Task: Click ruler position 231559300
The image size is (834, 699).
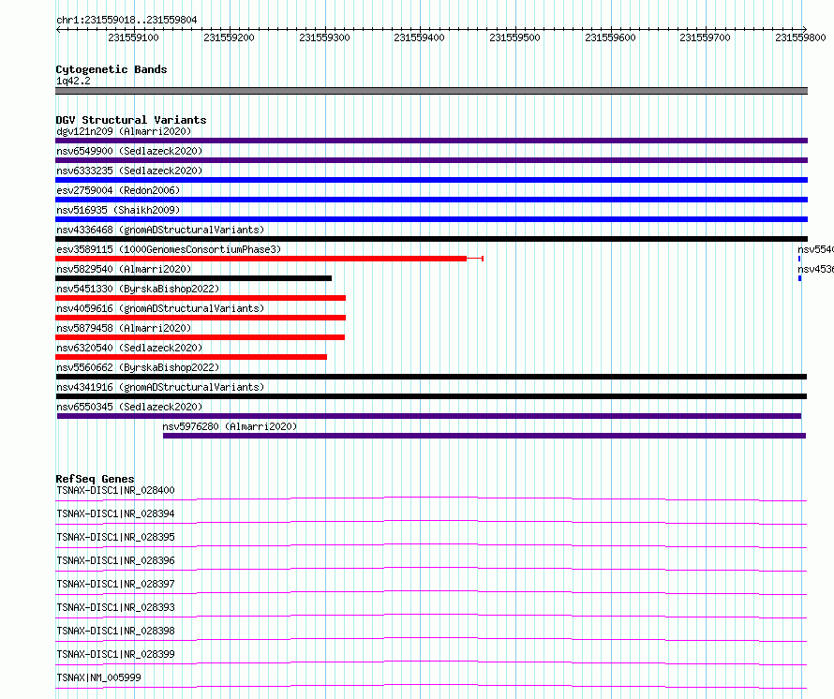Action: pos(324,37)
